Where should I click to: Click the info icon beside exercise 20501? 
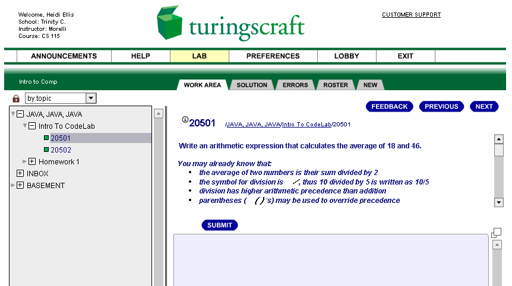point(185,120)
